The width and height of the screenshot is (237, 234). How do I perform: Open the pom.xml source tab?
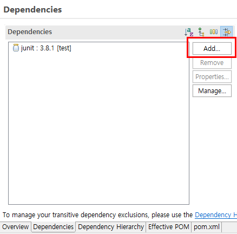[x=207, y=227]
